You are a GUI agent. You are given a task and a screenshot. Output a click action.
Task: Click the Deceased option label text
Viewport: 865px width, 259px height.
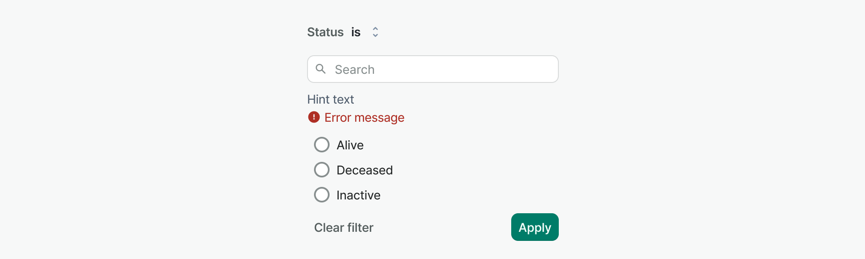tap(365, 171)
